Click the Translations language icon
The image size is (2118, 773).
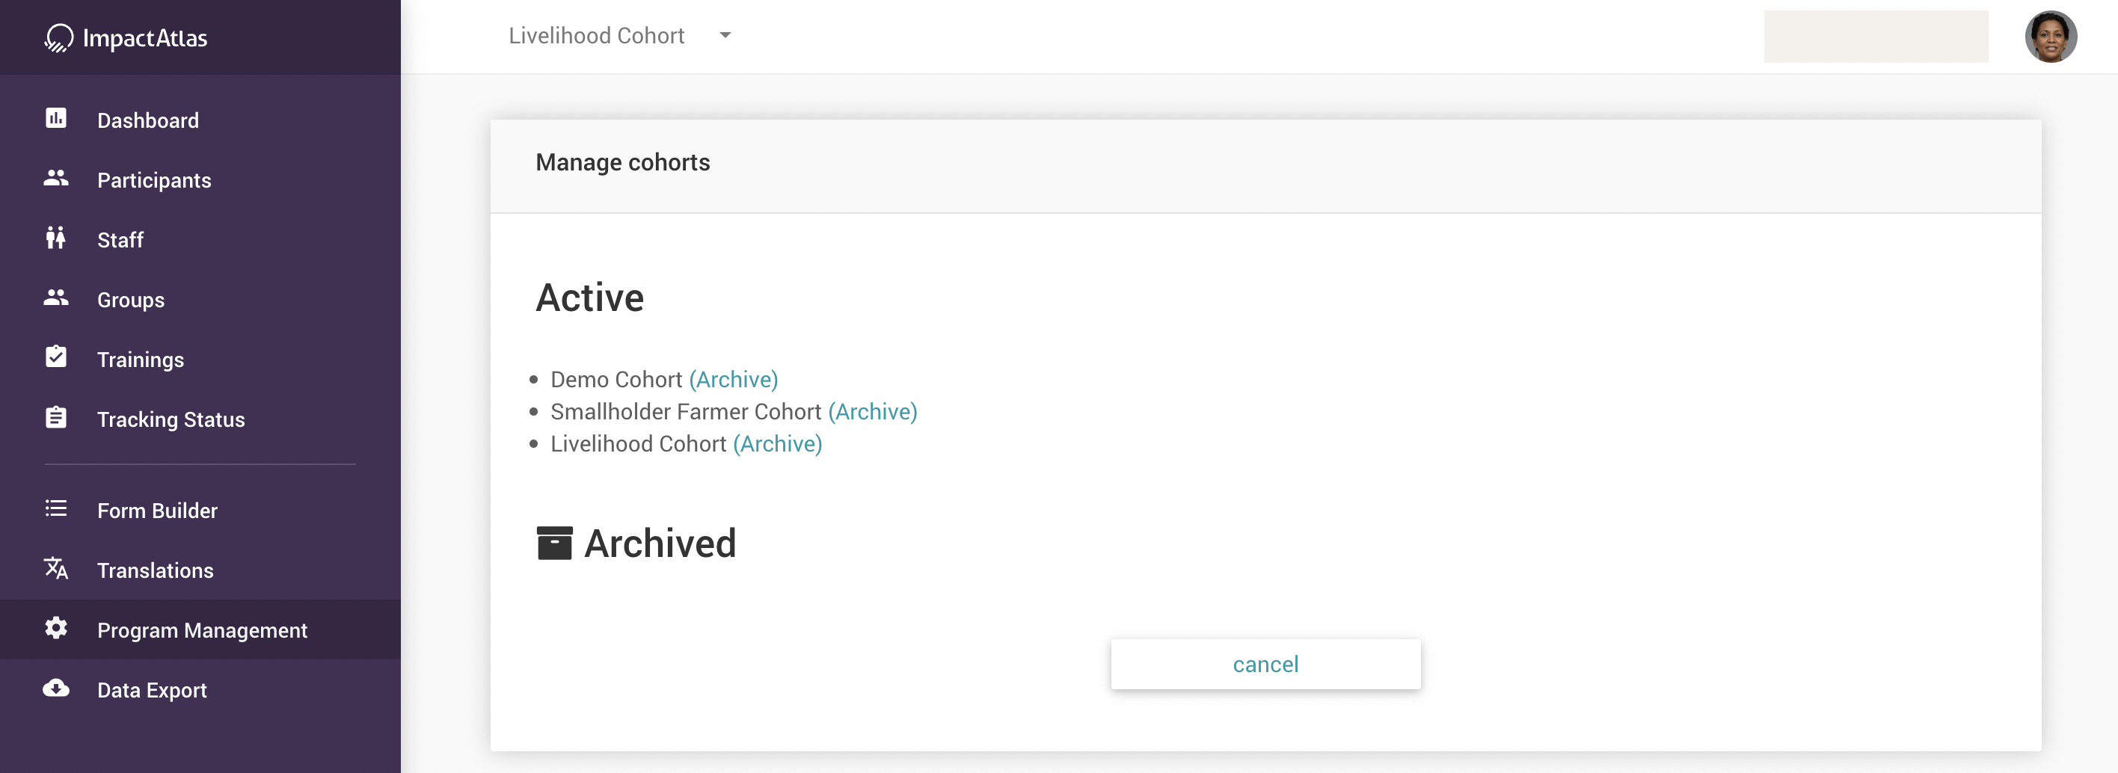[56, 568]
